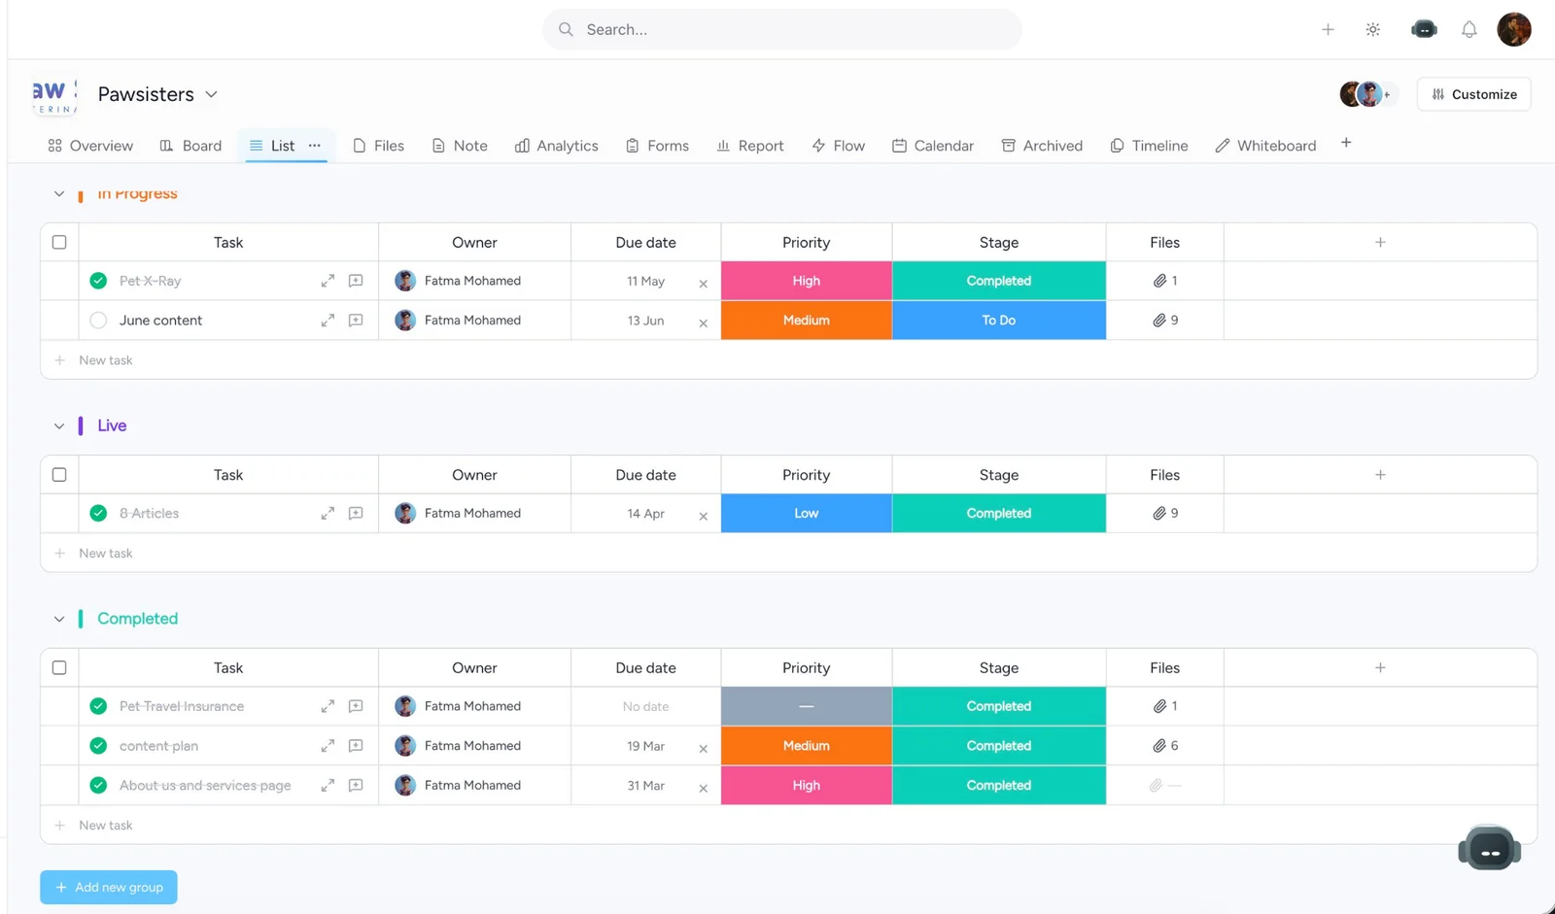Screen dimensions: 1555x914
Task: Expand About us and services page task
Action: (328, 785)
